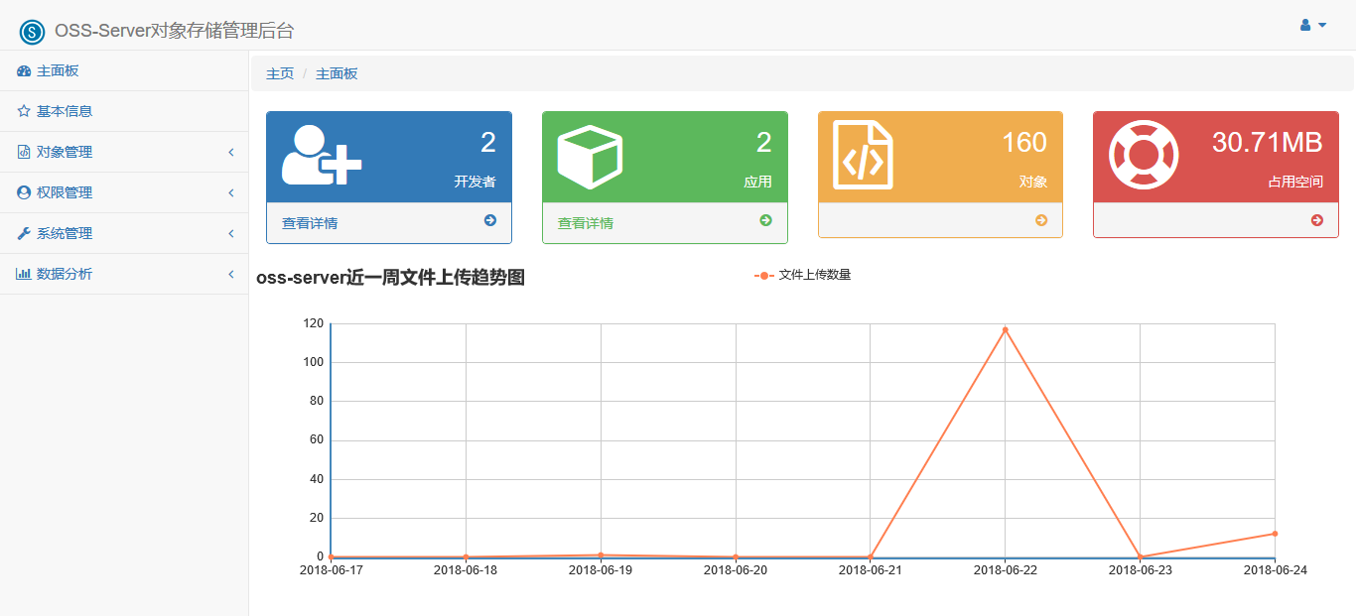1356x616 pixels.
Task: Toggle the 文件上传数量 legend series
Action: [803, 275]
